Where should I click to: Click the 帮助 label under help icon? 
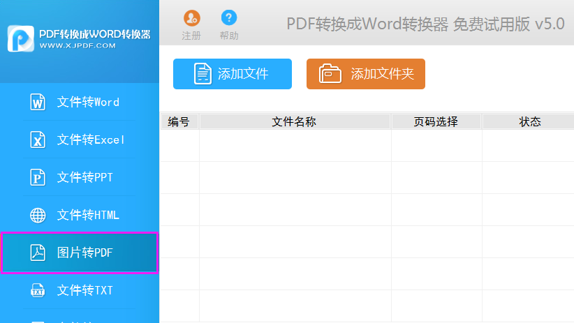[229, 36]
